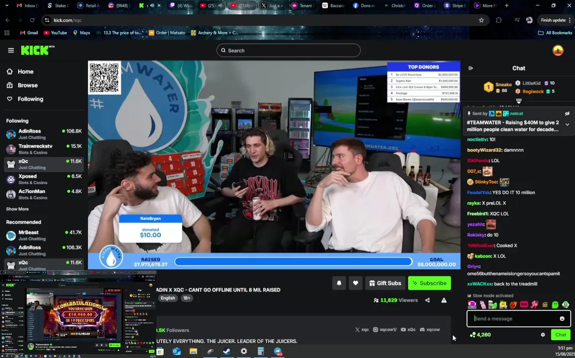Open Trainwreckstv channel in sidebar
575x358 pixels.
point(44,149)
